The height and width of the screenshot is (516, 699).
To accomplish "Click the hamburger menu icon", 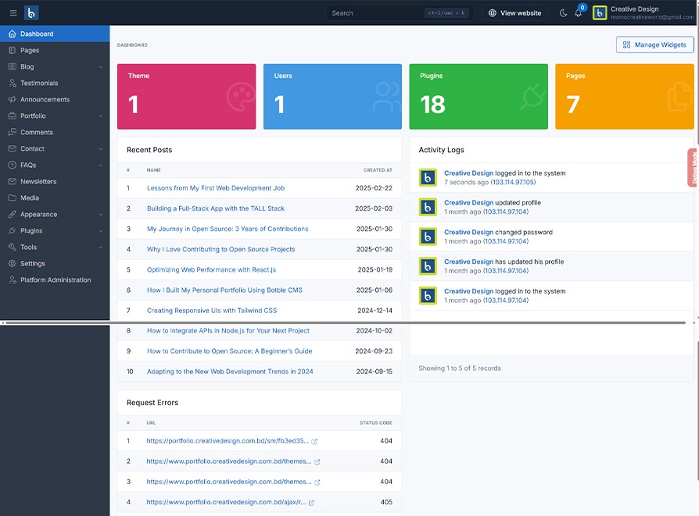I will tap(13, 13).
